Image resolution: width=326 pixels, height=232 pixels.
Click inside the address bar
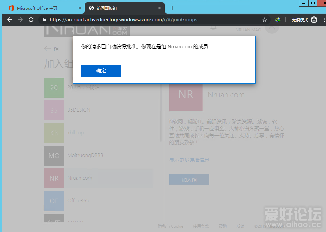[x=133, y=20]
